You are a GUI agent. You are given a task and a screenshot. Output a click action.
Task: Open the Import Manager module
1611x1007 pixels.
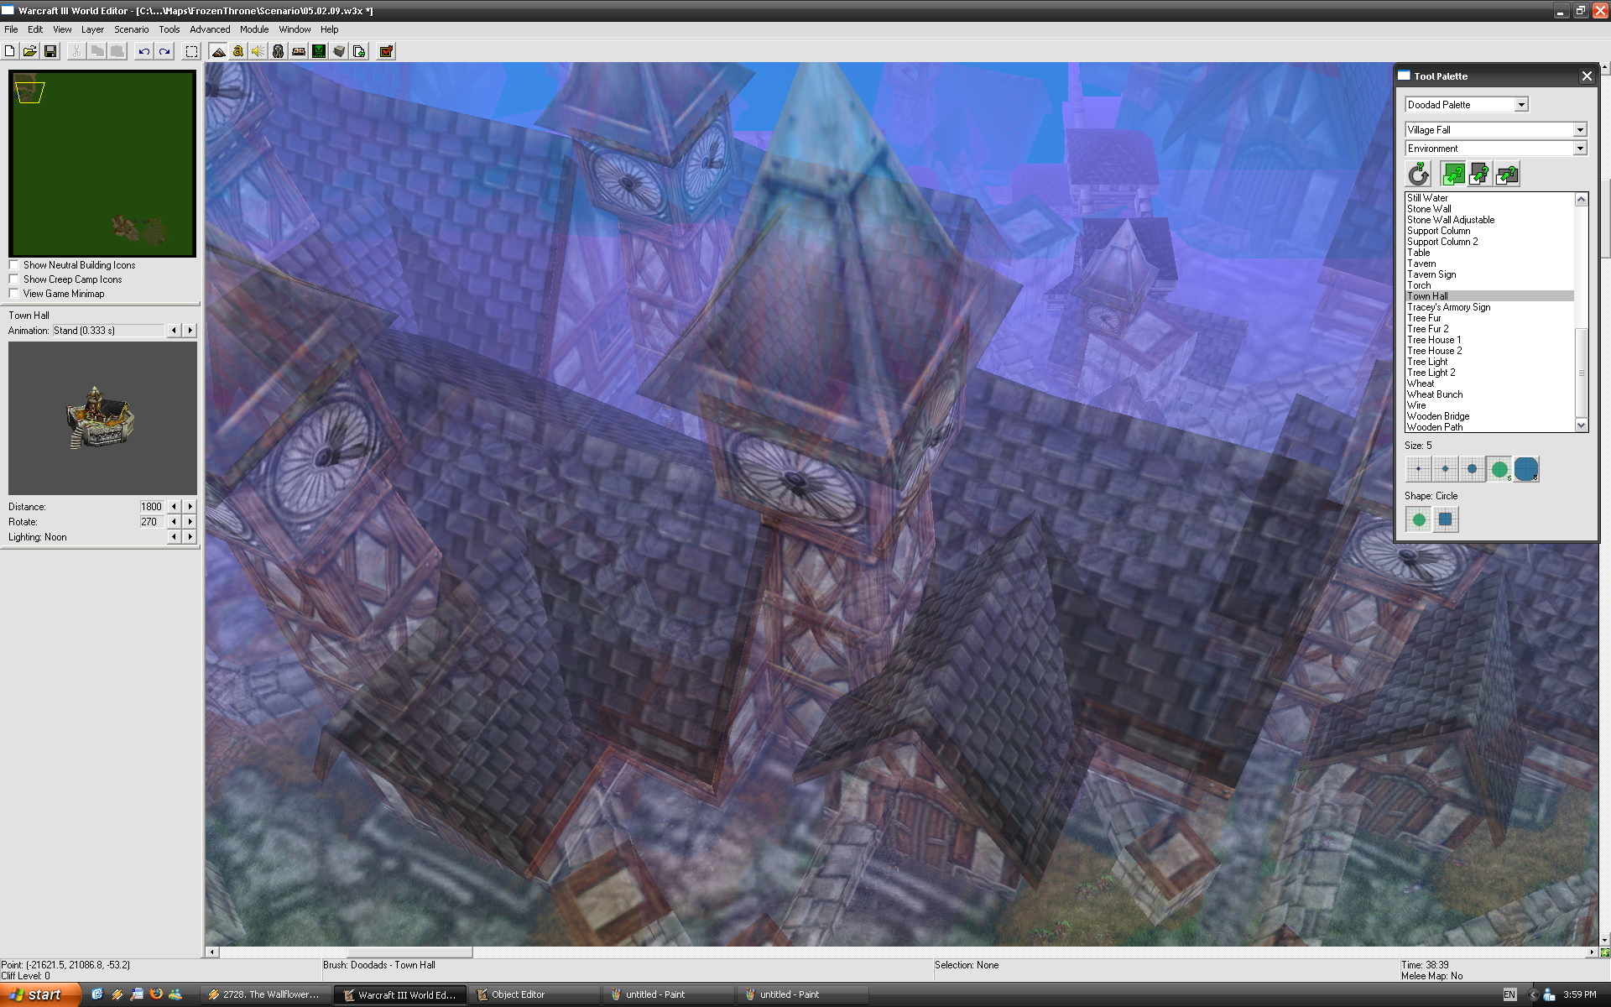359,51
